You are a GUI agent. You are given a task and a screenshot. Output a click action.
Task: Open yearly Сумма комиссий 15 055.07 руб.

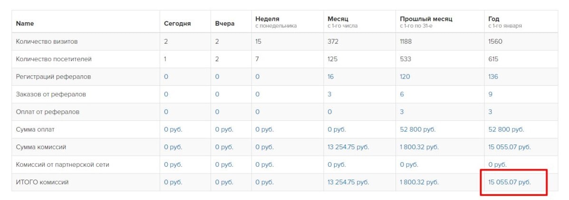pyautogui.click(x=510, y=147)
